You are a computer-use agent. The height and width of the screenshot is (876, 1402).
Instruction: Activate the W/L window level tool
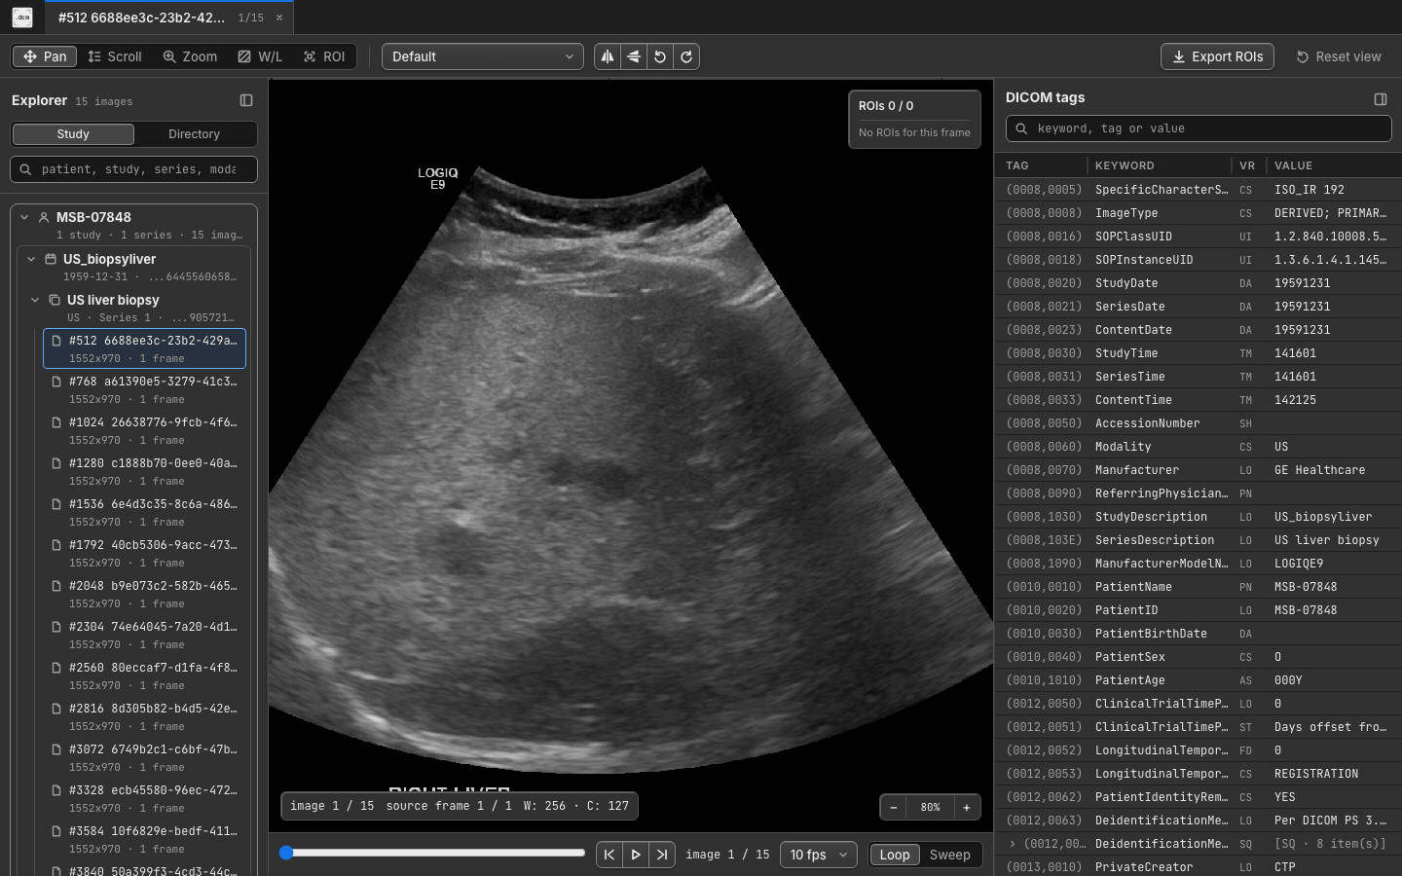point(260,56)
